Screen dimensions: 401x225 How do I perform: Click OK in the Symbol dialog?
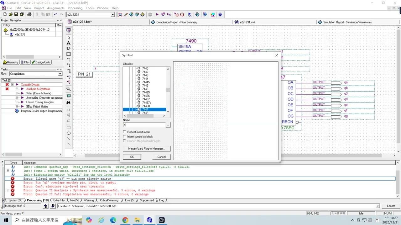coord(132,157)
